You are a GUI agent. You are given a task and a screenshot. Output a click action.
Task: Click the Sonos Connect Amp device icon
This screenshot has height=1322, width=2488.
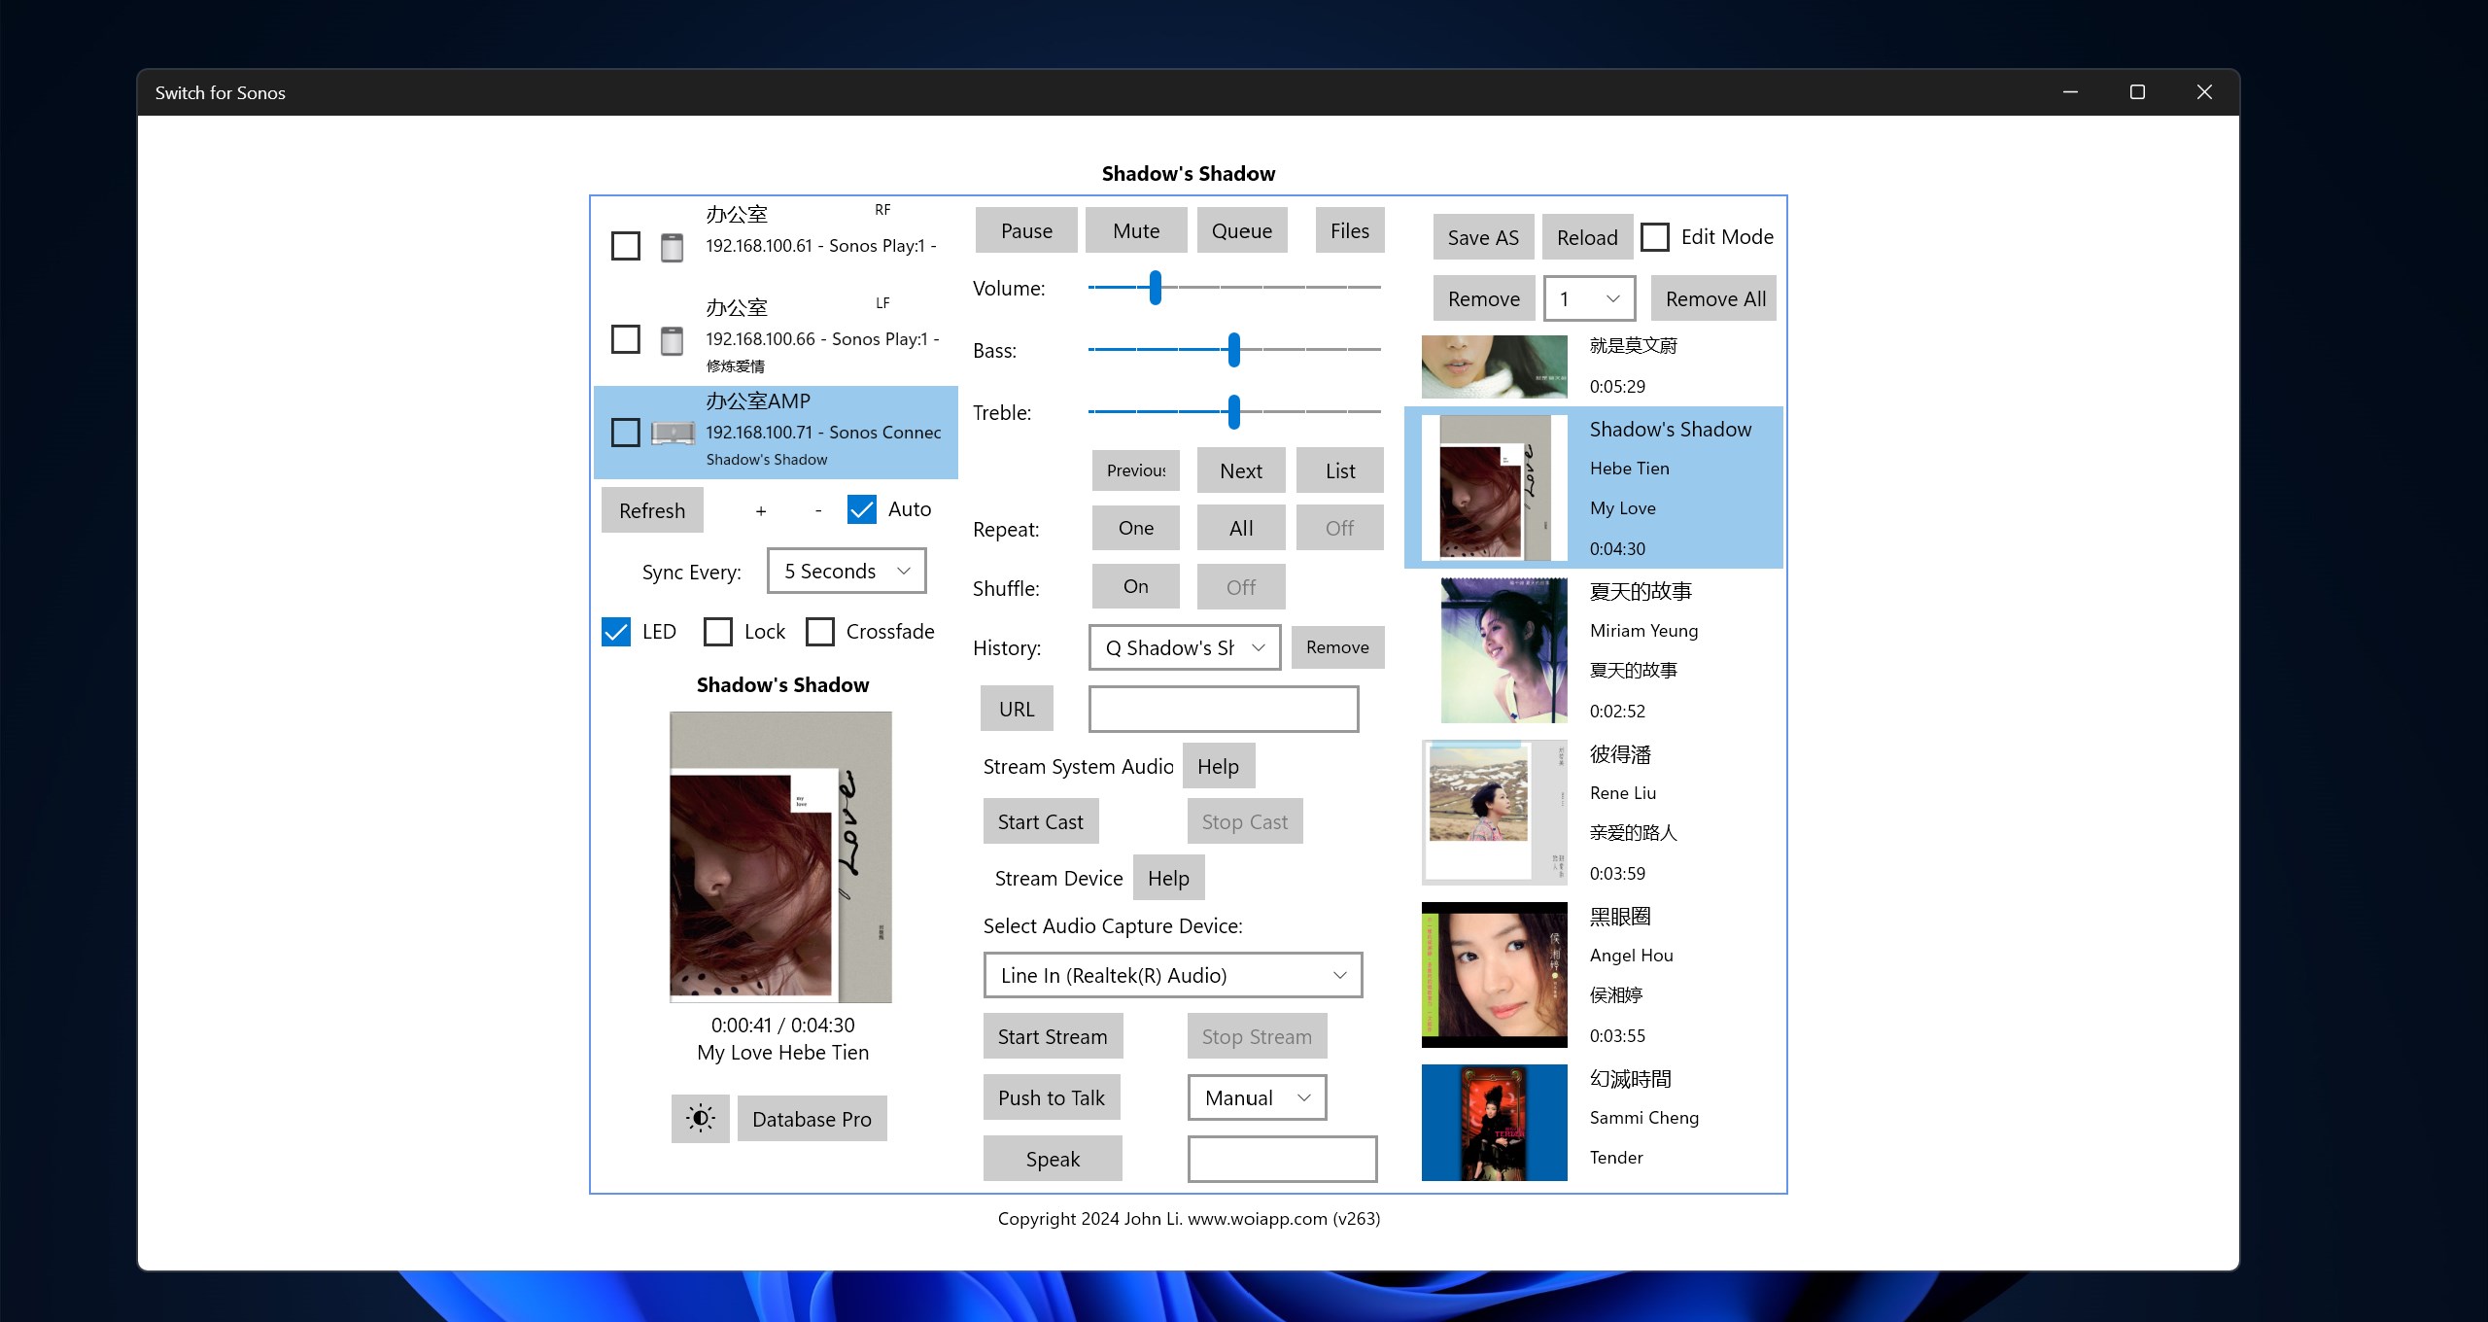tap(673, 433)
